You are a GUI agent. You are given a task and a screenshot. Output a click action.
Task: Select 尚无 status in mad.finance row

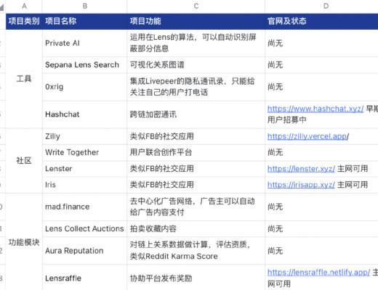point(321,207)
